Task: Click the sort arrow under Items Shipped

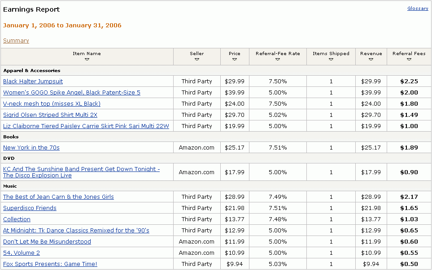Action: [x=331, y=59]
